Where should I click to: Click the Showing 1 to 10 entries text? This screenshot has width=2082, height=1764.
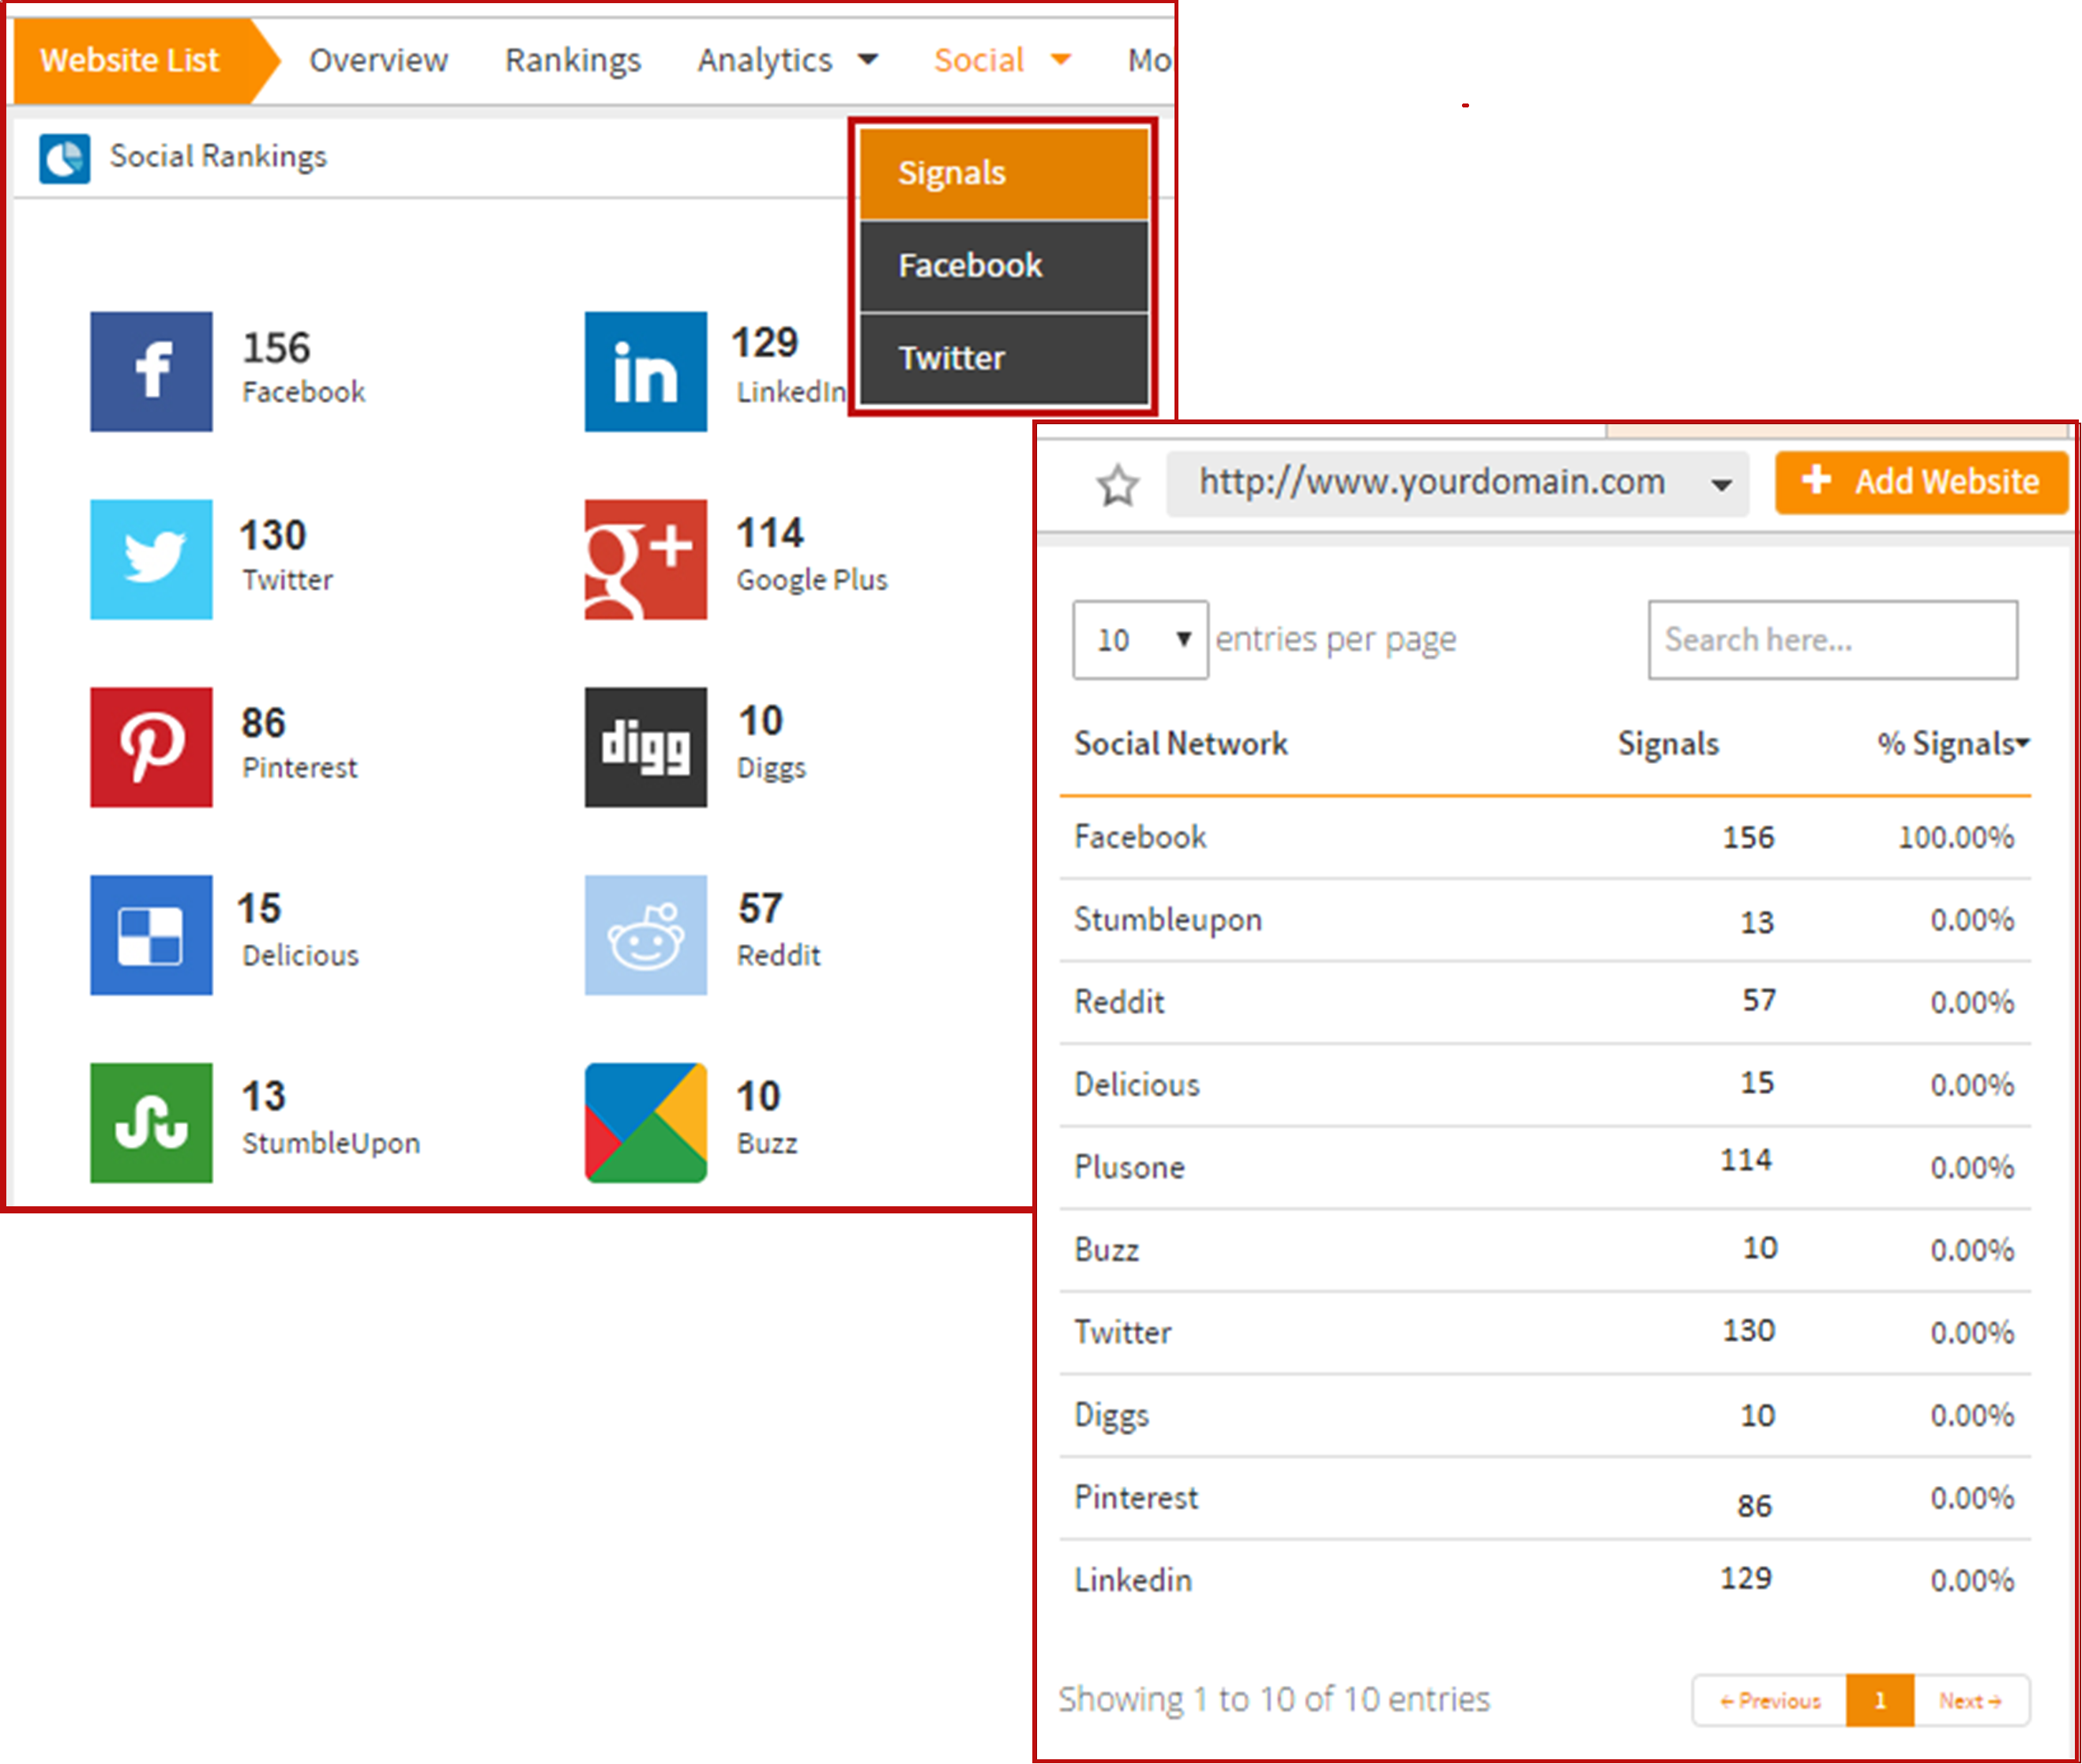pos(1274,1700)
